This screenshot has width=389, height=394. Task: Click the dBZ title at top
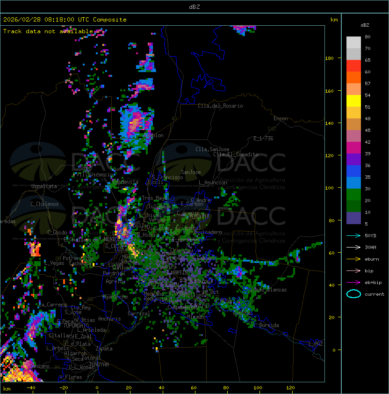194,7
